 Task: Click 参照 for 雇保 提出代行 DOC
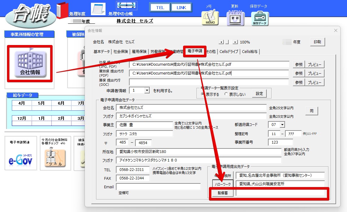(299, 82)
